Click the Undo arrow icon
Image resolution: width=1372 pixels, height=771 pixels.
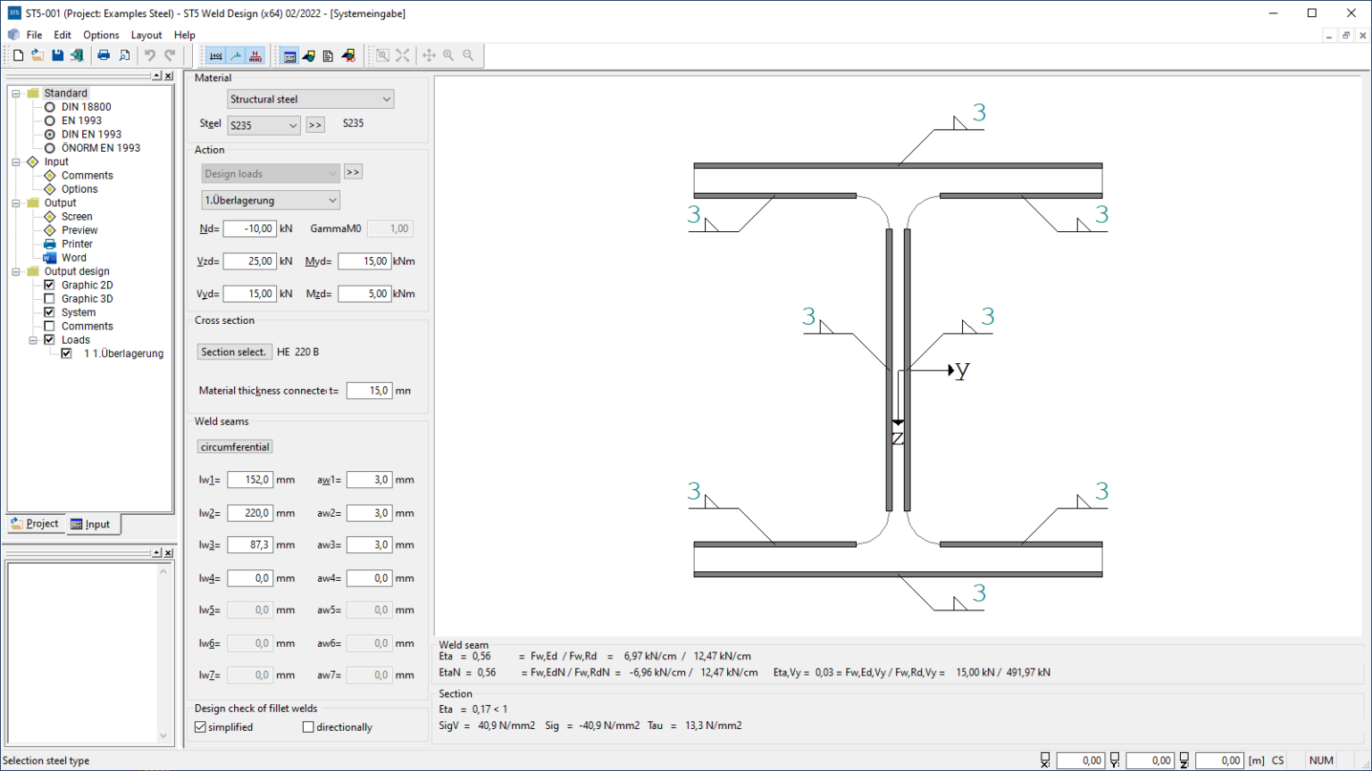click(149, 54)
